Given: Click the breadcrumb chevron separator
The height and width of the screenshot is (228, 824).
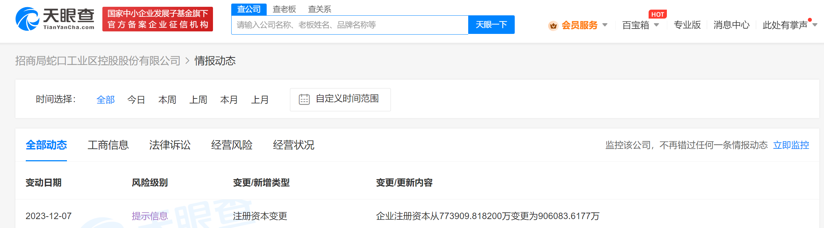Looking at the screenshot, I should pos(188,61).
